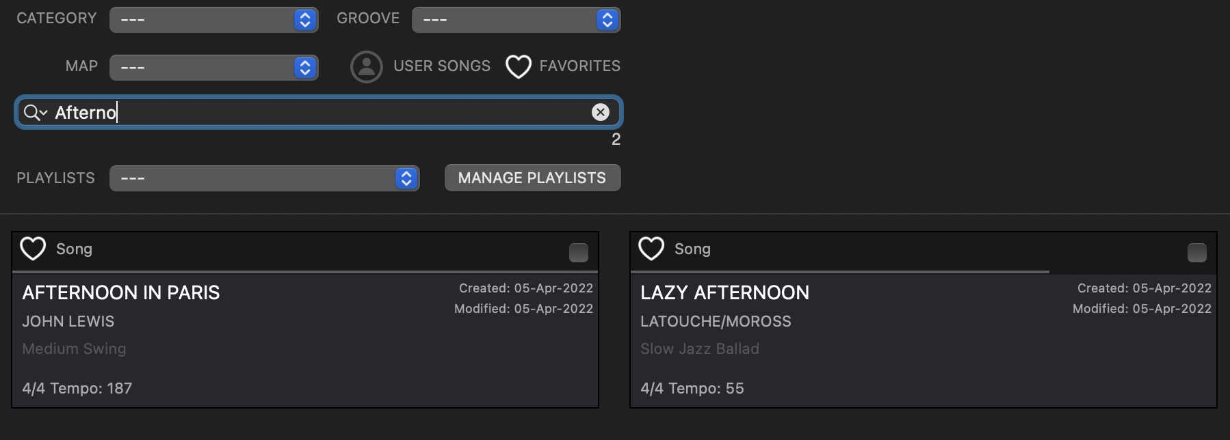Viewport: 1230px width, 440px height.
Task: Click the Latouche/Moross composer name
Action: 716,321
